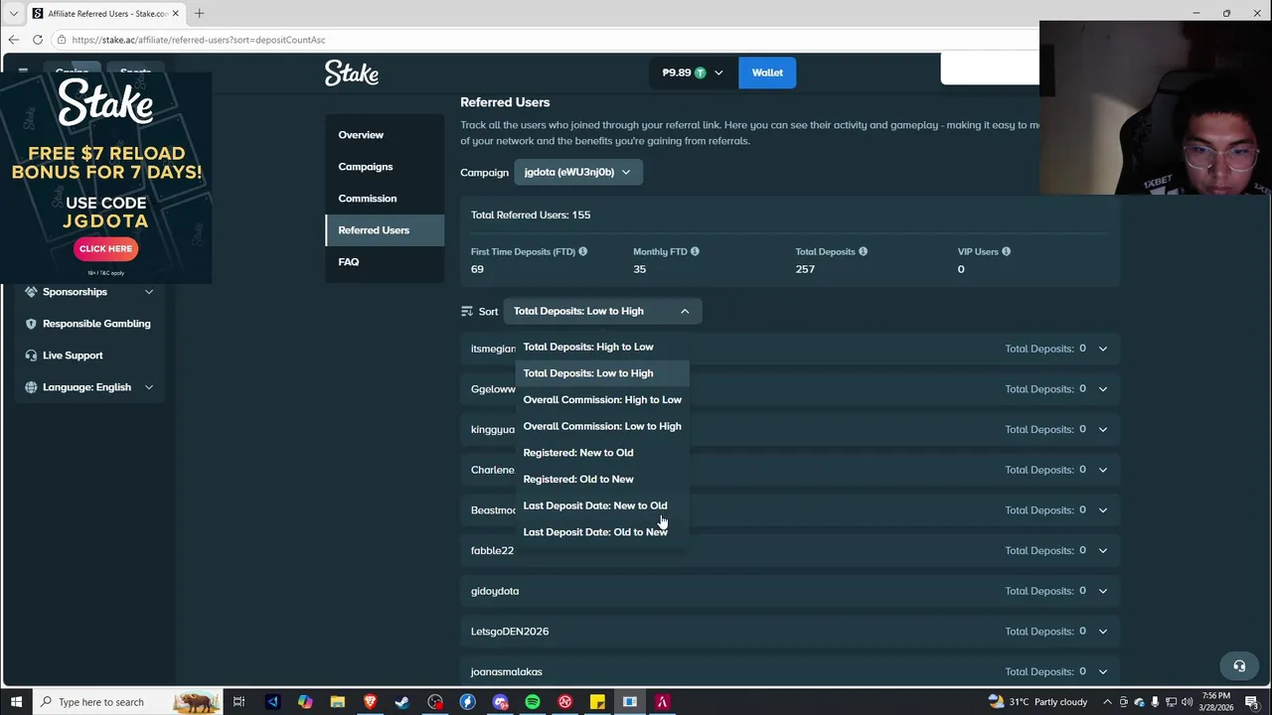Open the Overview affiliate page
This screenshot has height=715, width=1272.
pos(385,135)
